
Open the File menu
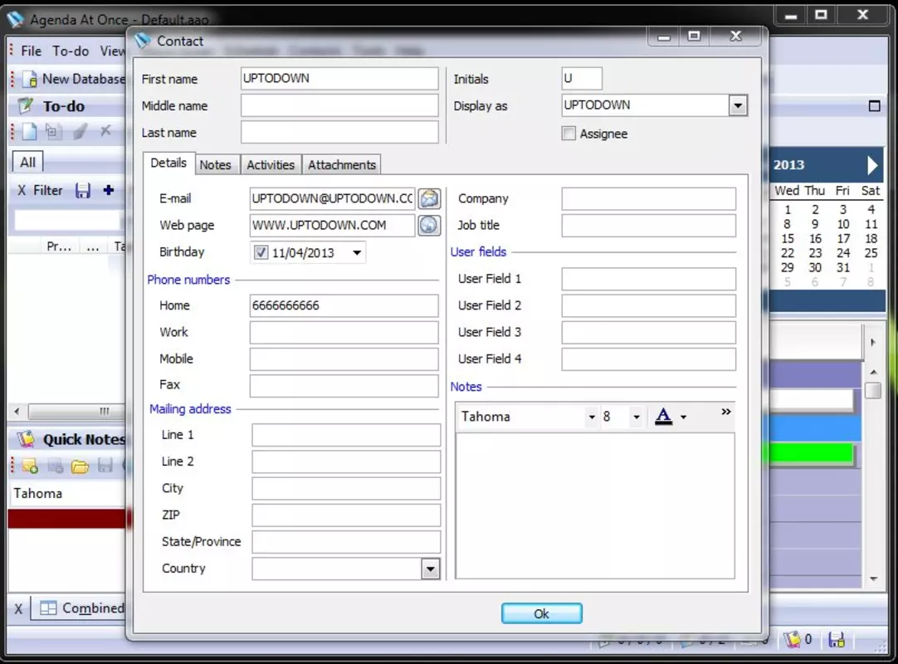pos(31,51)
